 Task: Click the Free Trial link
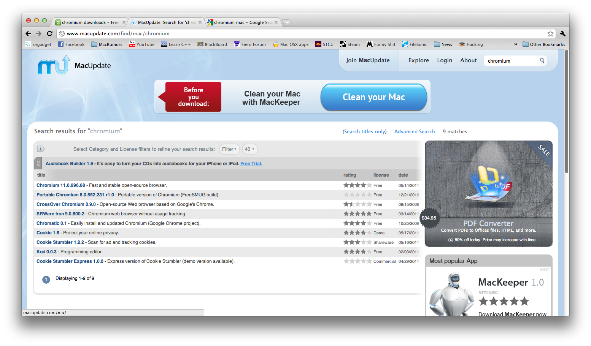pos(251,164)
